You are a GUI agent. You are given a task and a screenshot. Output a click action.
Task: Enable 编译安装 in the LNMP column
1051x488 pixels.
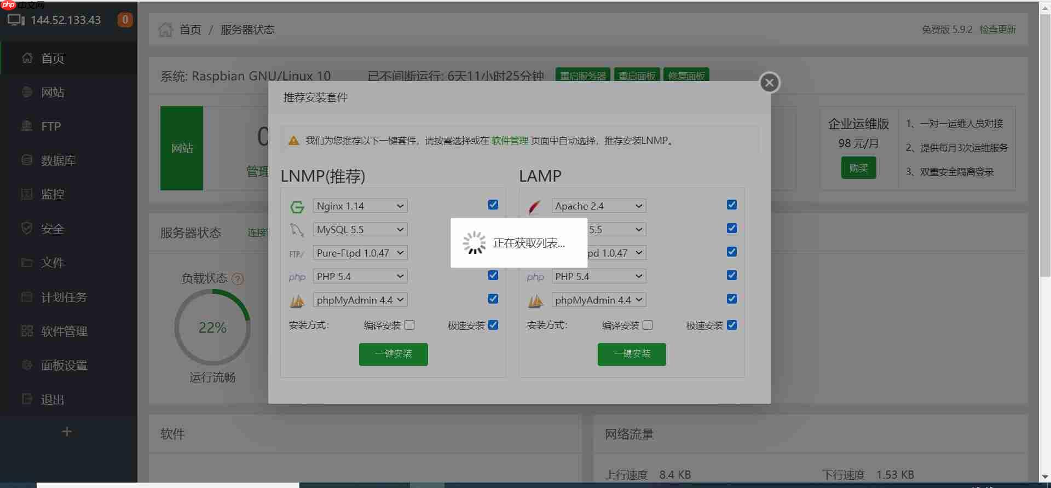coord(409,325)
